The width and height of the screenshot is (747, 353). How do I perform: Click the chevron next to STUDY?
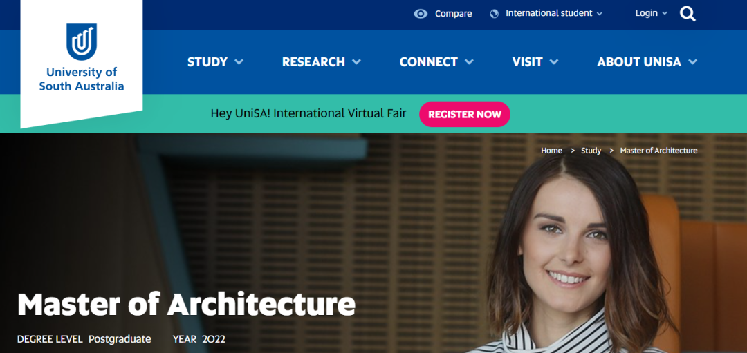239,62
